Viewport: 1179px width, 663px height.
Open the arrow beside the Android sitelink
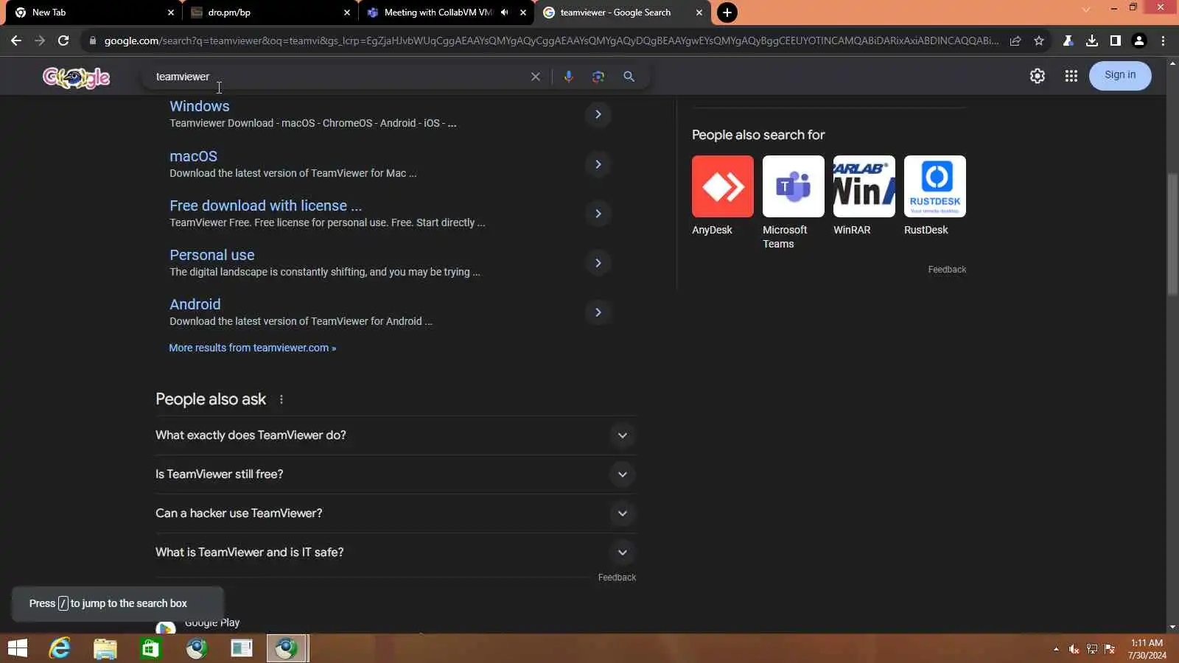[x=598, y=312]
